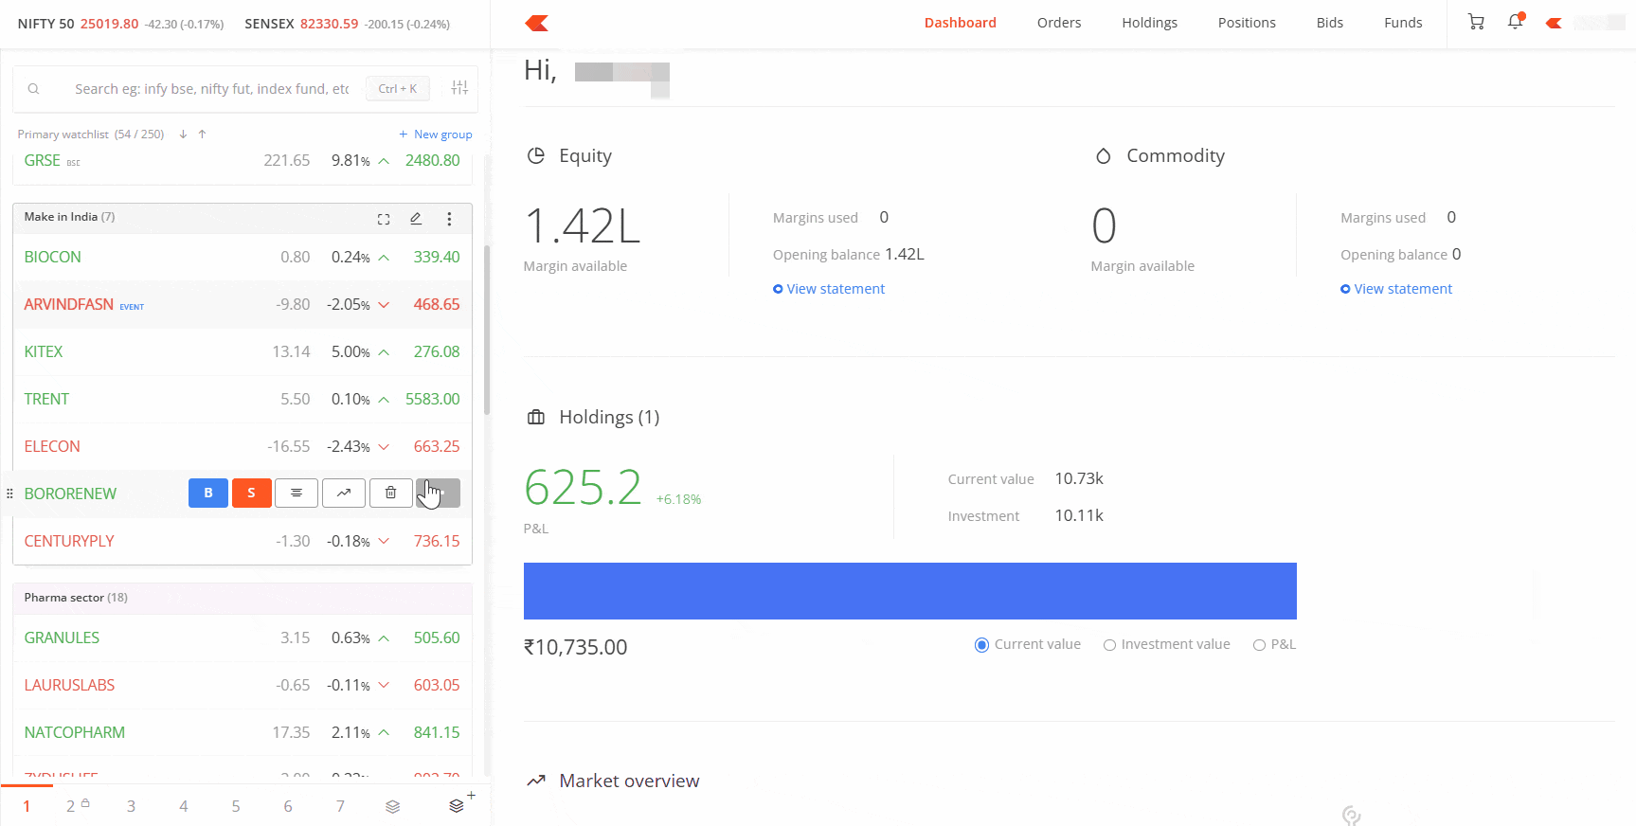Select the KITEX watchlist row
This screenshot has height=826, width=1636.
coord(243,351)
